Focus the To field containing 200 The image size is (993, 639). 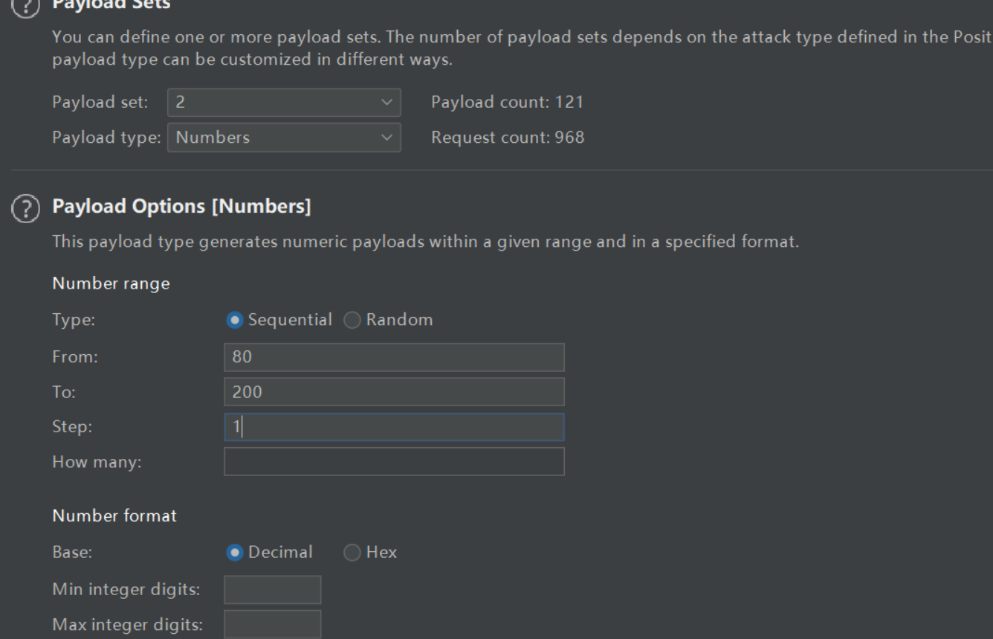point(394,392)
